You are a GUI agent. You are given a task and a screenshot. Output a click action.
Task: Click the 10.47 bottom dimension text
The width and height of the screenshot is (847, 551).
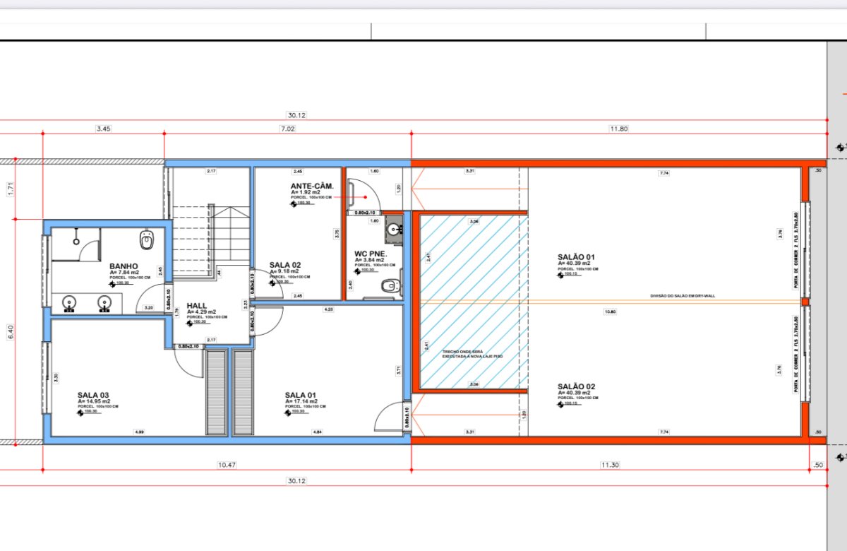point(227,465)
